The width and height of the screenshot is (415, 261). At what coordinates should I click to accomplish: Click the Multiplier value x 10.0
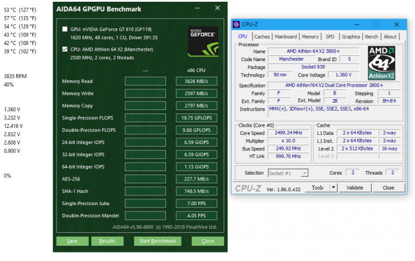[x=288, y=141]
